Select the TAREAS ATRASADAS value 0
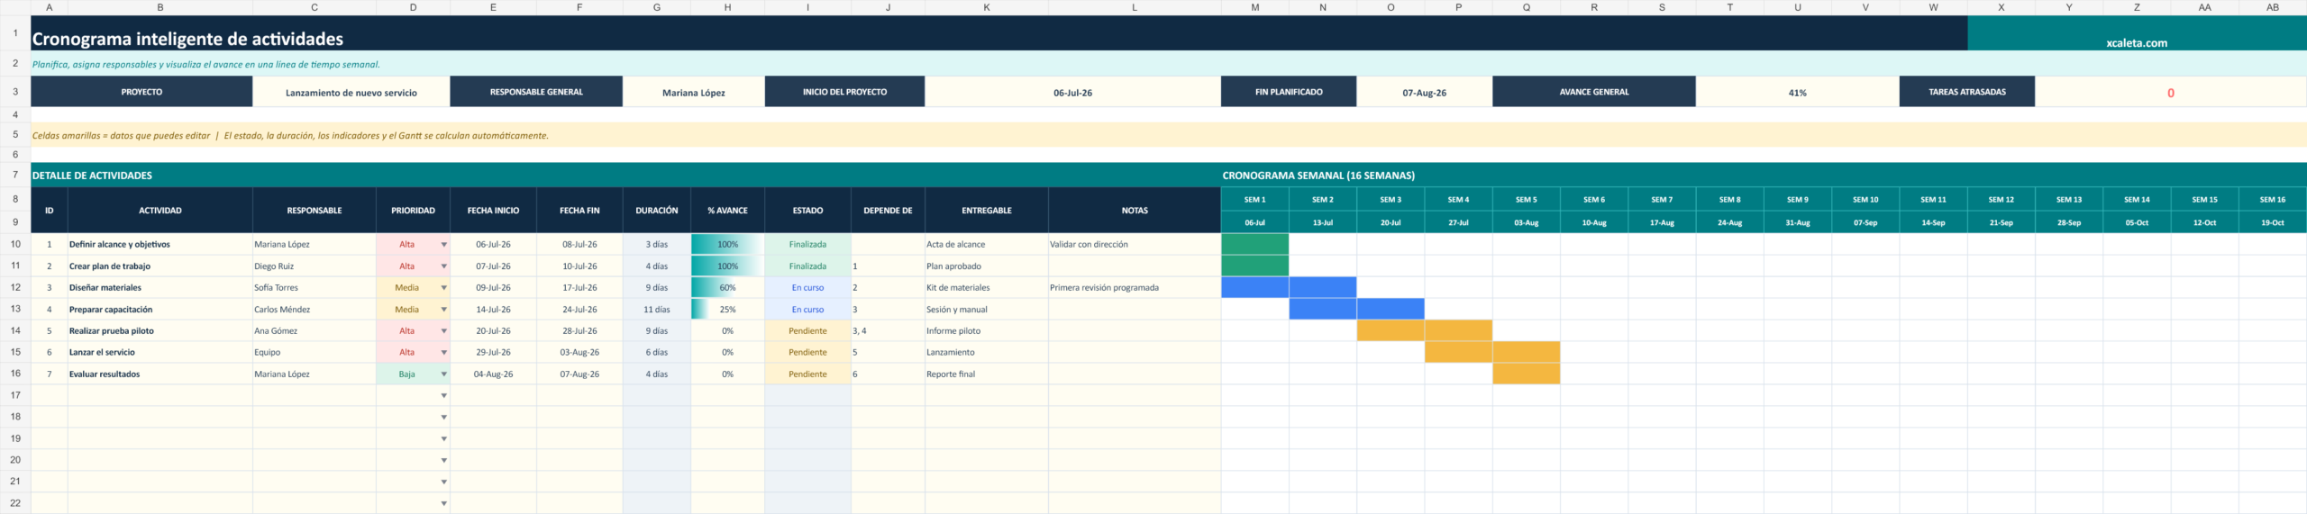The image size is (2307, 514). click(2170, 92)
